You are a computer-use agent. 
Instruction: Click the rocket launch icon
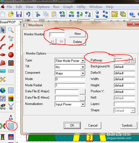[11, 118]
